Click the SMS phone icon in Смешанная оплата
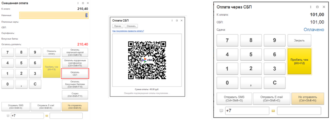Viewport: 332px width, 120px height. click(x=8, y=115)
